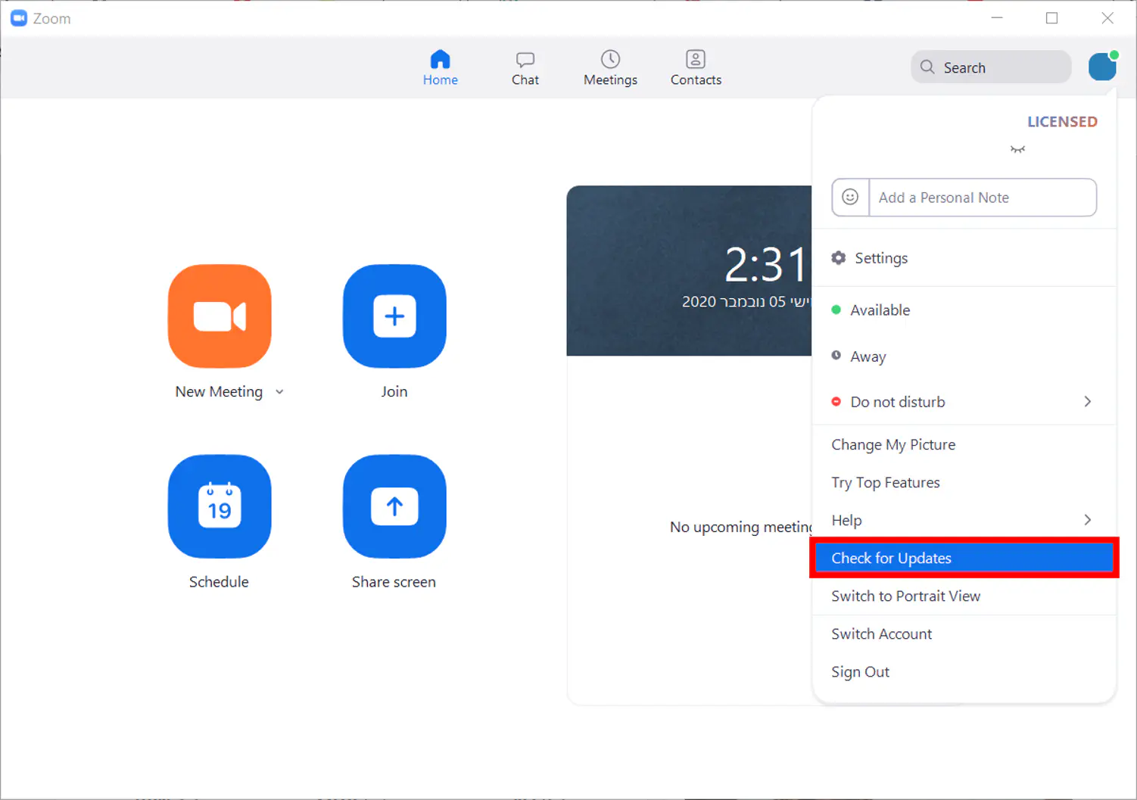The image size is (1137, 800).
Task: Click Switch to Portrait View
Action: click(x=905, y=596)
